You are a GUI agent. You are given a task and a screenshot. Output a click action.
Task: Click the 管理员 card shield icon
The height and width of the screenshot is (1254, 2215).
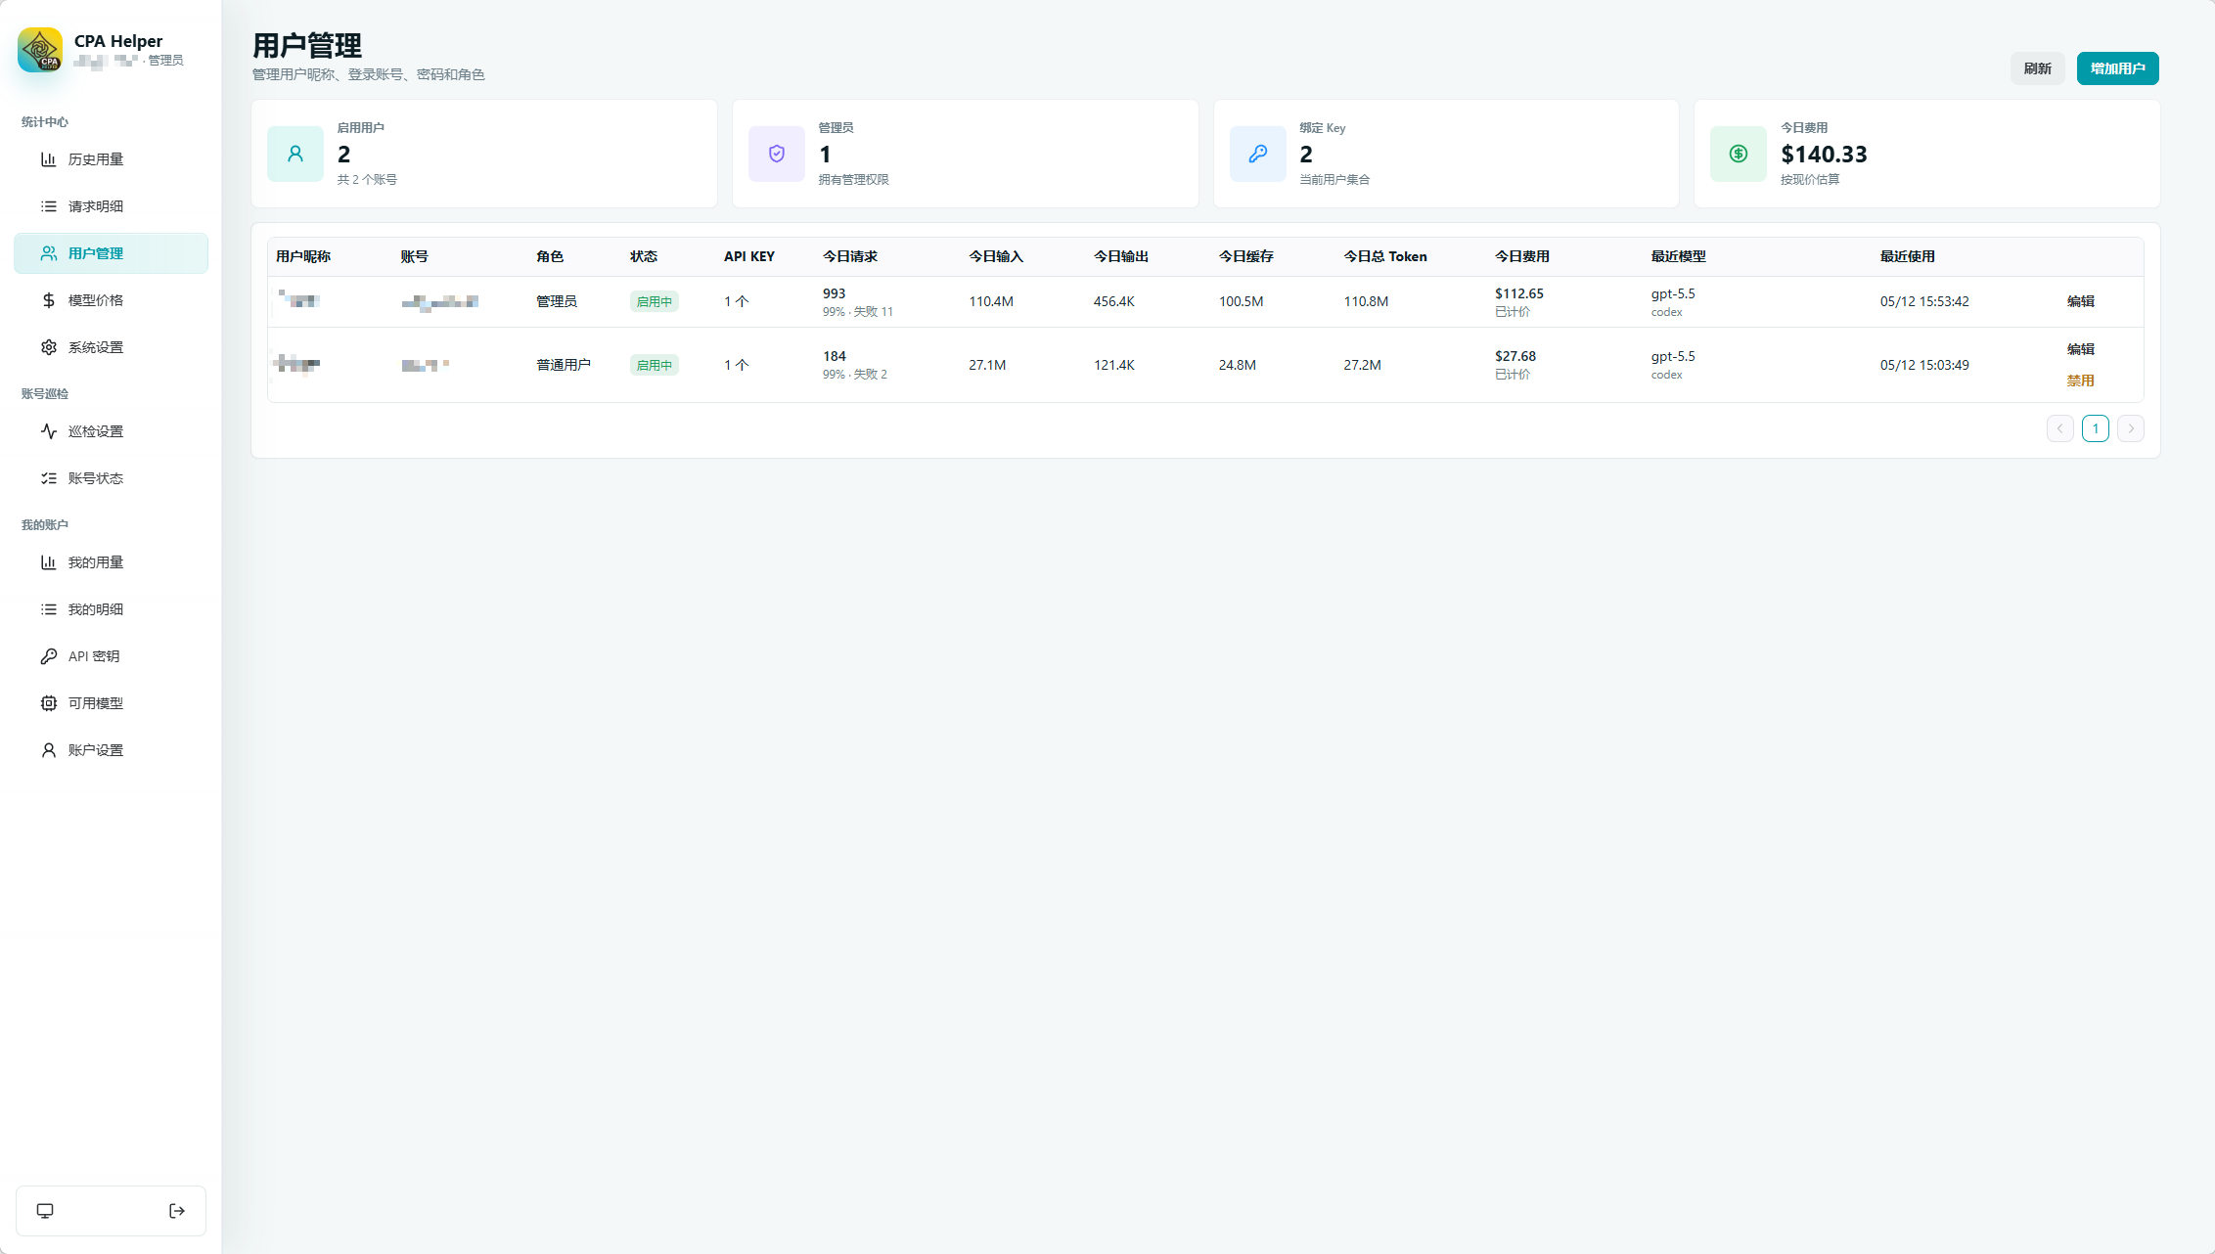click(777, 154)
